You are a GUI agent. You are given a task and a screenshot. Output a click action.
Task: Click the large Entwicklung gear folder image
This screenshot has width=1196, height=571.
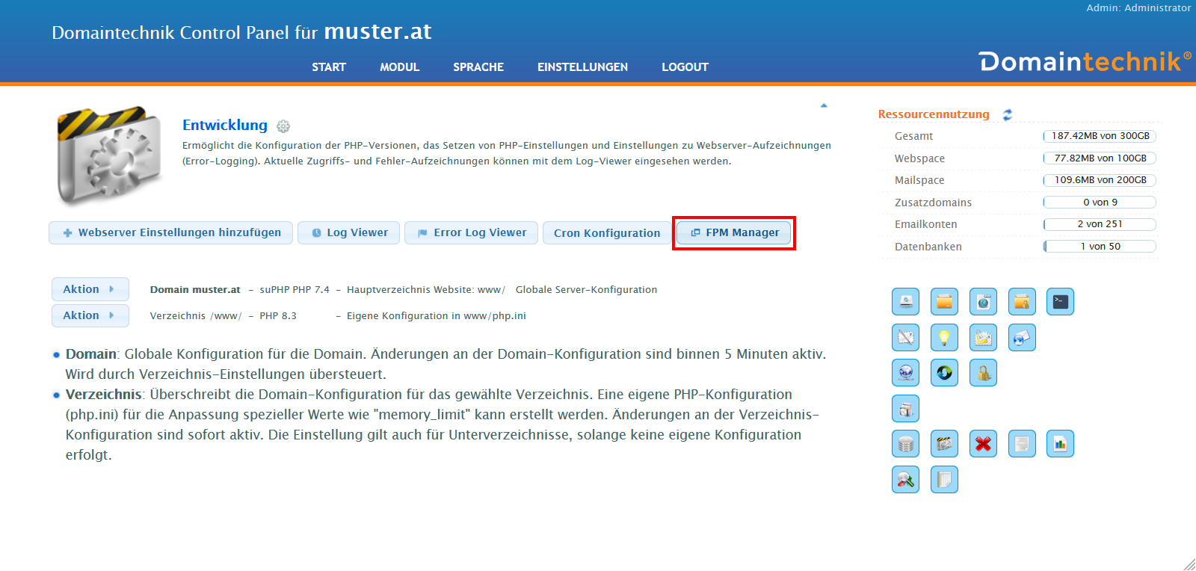[x=110, y=155]
